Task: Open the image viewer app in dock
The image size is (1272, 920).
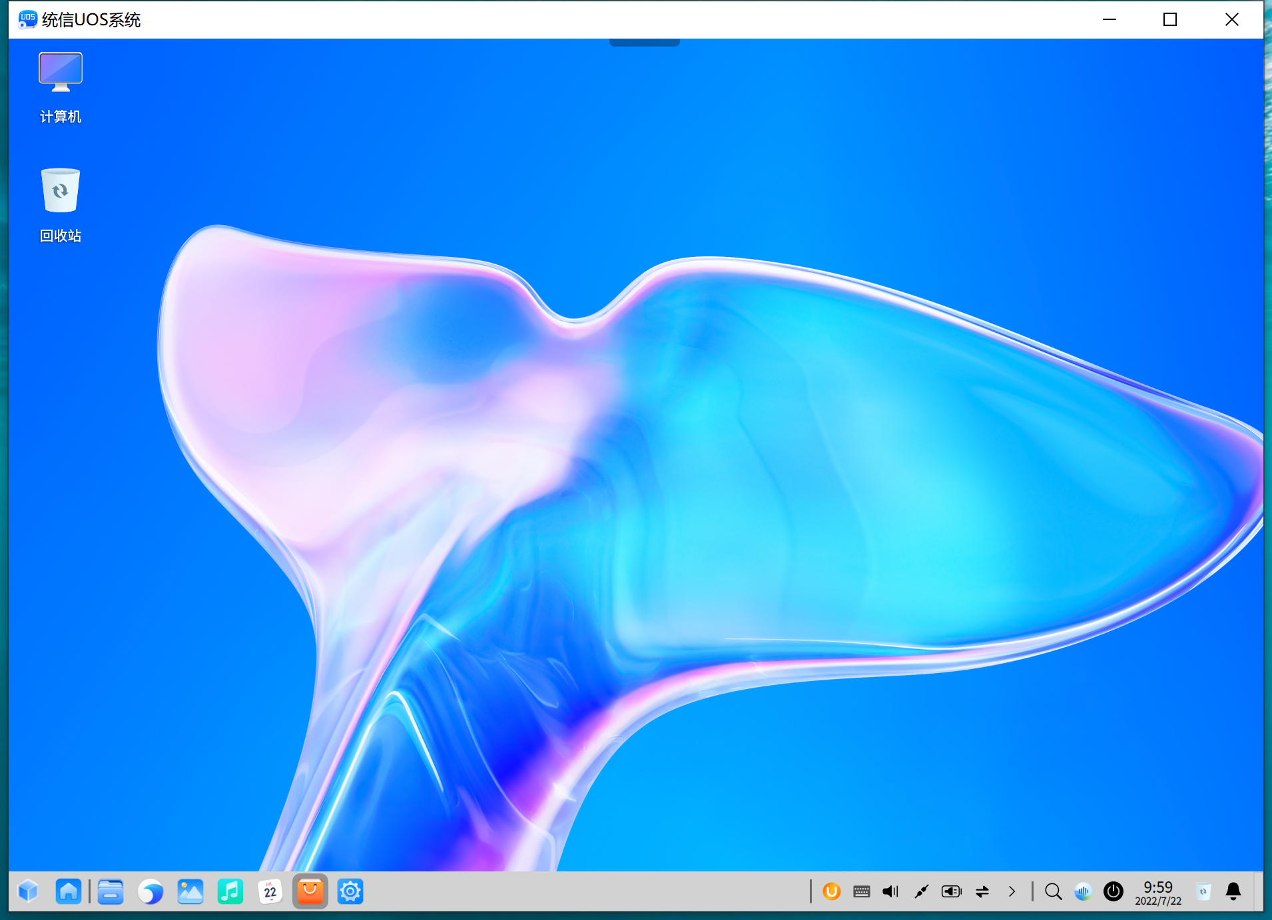Action: (190, 891)
